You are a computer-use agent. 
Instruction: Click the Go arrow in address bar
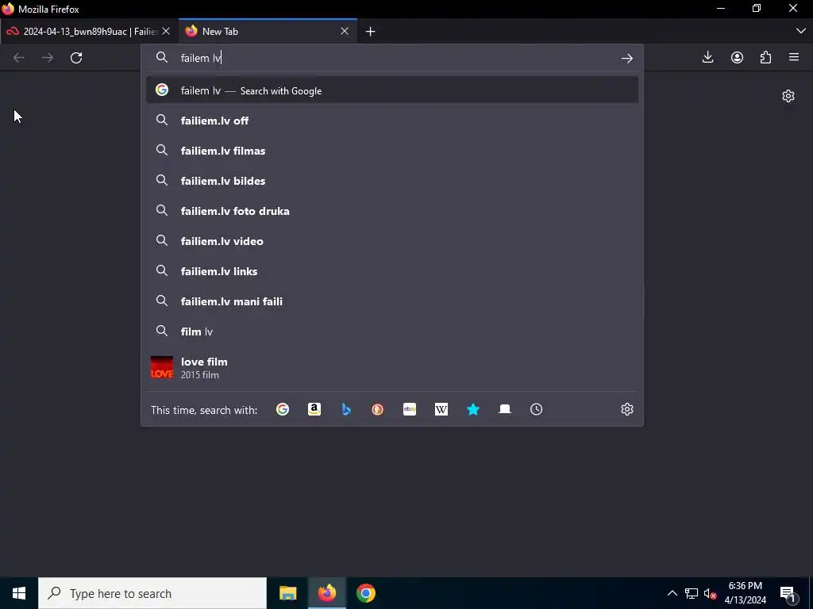coord(627,58)
